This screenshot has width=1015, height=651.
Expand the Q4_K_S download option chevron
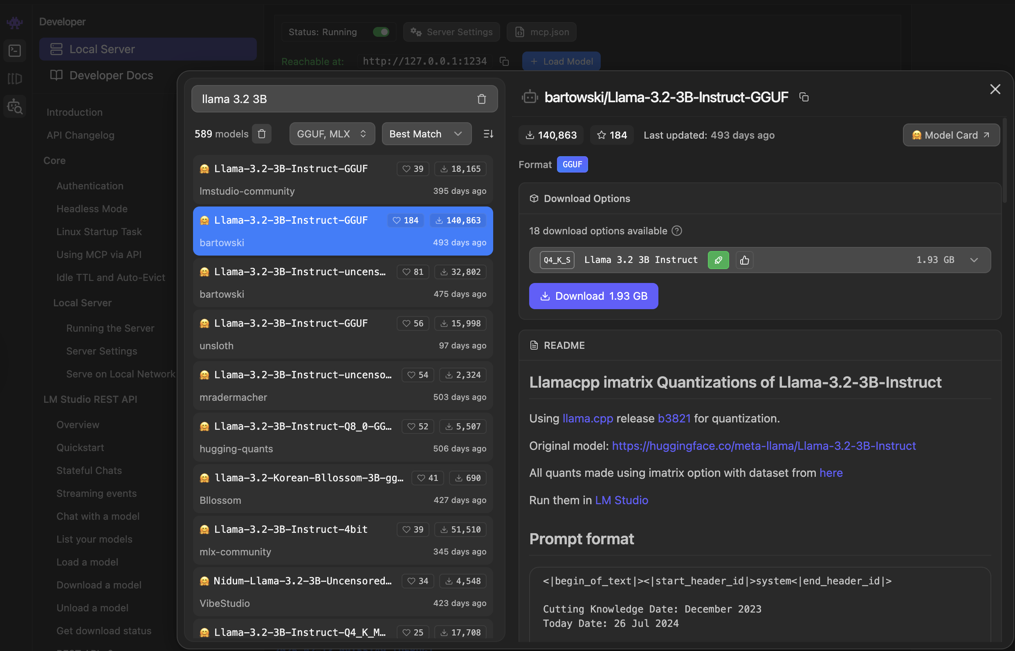[x=974, y=260]
